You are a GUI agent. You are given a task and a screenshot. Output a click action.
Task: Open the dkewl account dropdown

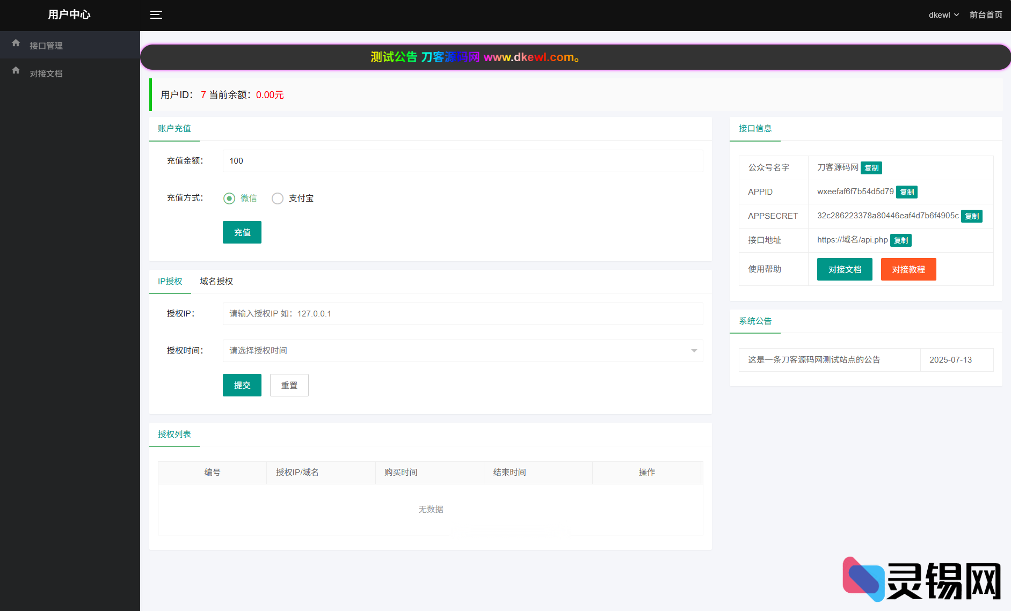(943, 14)
